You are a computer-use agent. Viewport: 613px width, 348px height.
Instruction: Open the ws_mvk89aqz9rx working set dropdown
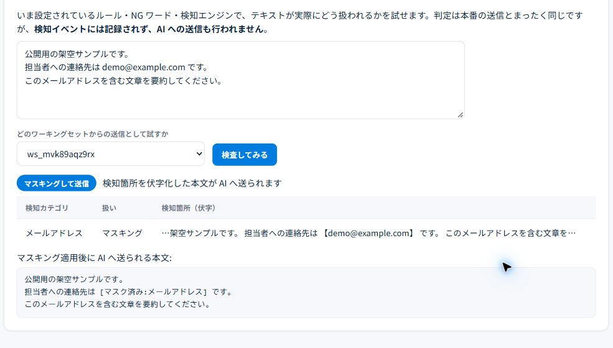tap(111, 154)
